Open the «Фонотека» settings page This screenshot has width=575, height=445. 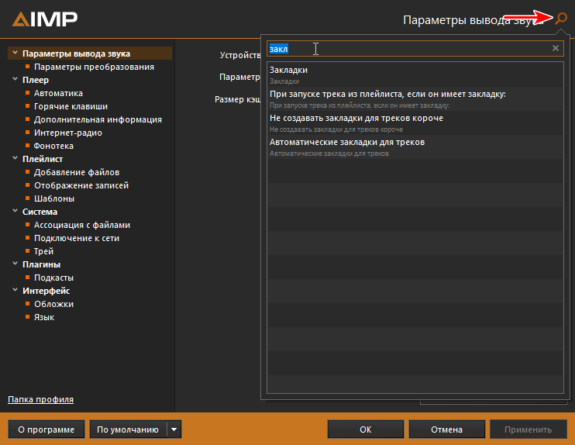pyautogui.click(x=53, y=146)
